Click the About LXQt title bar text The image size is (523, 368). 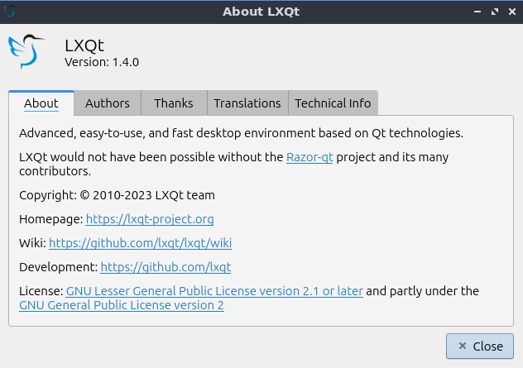(x=261, y=12)
